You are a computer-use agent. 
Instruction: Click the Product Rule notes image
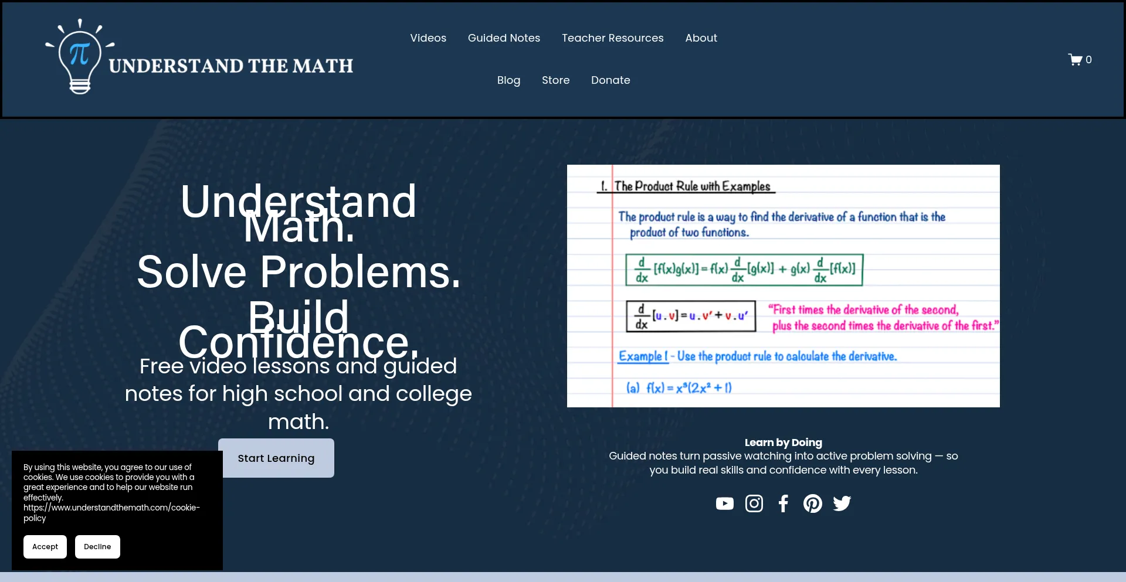[x=783, y=286]
